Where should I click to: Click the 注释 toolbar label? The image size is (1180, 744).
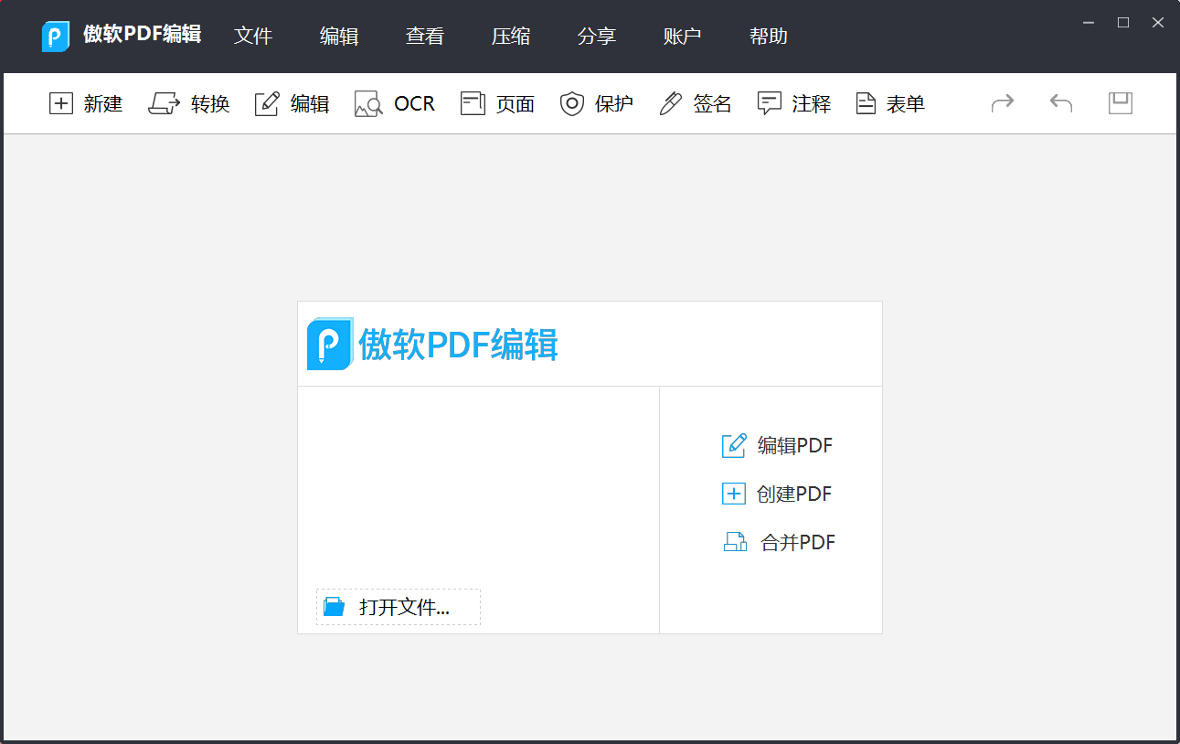tap(812, 104)
